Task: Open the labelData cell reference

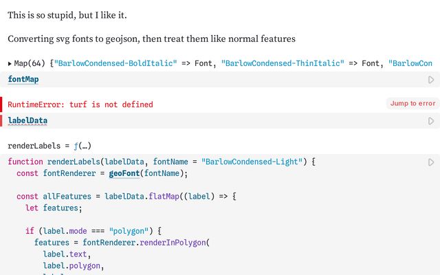Action: pyautogui.click(x=27, y=121)
